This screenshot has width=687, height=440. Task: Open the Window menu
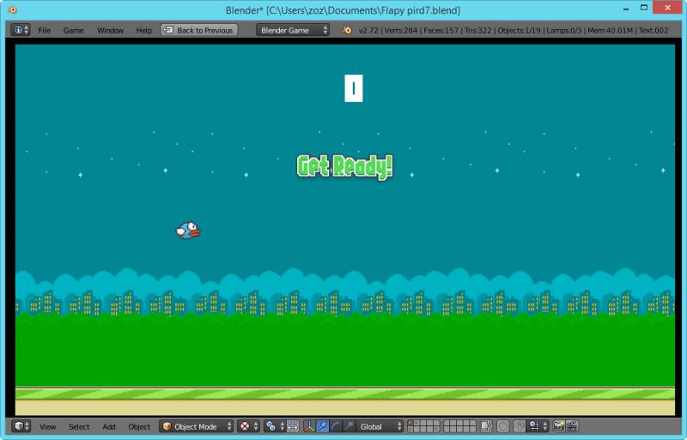click(x=110, y=30)
